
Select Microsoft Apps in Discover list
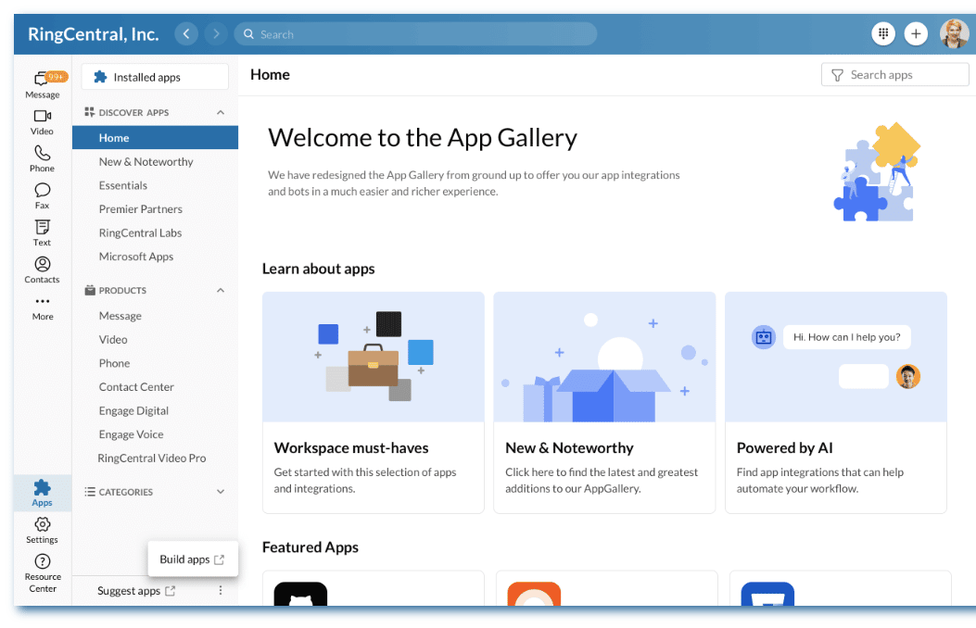tap(136, 257)
